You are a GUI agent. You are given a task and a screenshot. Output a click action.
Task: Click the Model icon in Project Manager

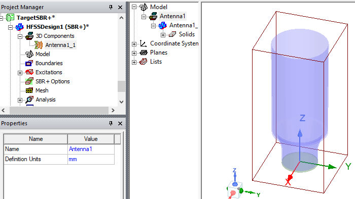[29, 54]
